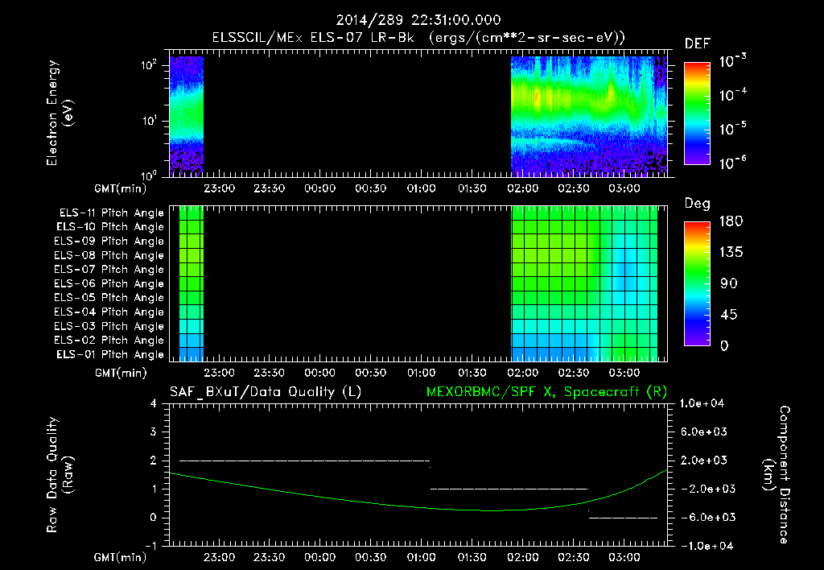
Task: Click the ELS-11 Pitch Angle row label
Action: coord(111,213)
